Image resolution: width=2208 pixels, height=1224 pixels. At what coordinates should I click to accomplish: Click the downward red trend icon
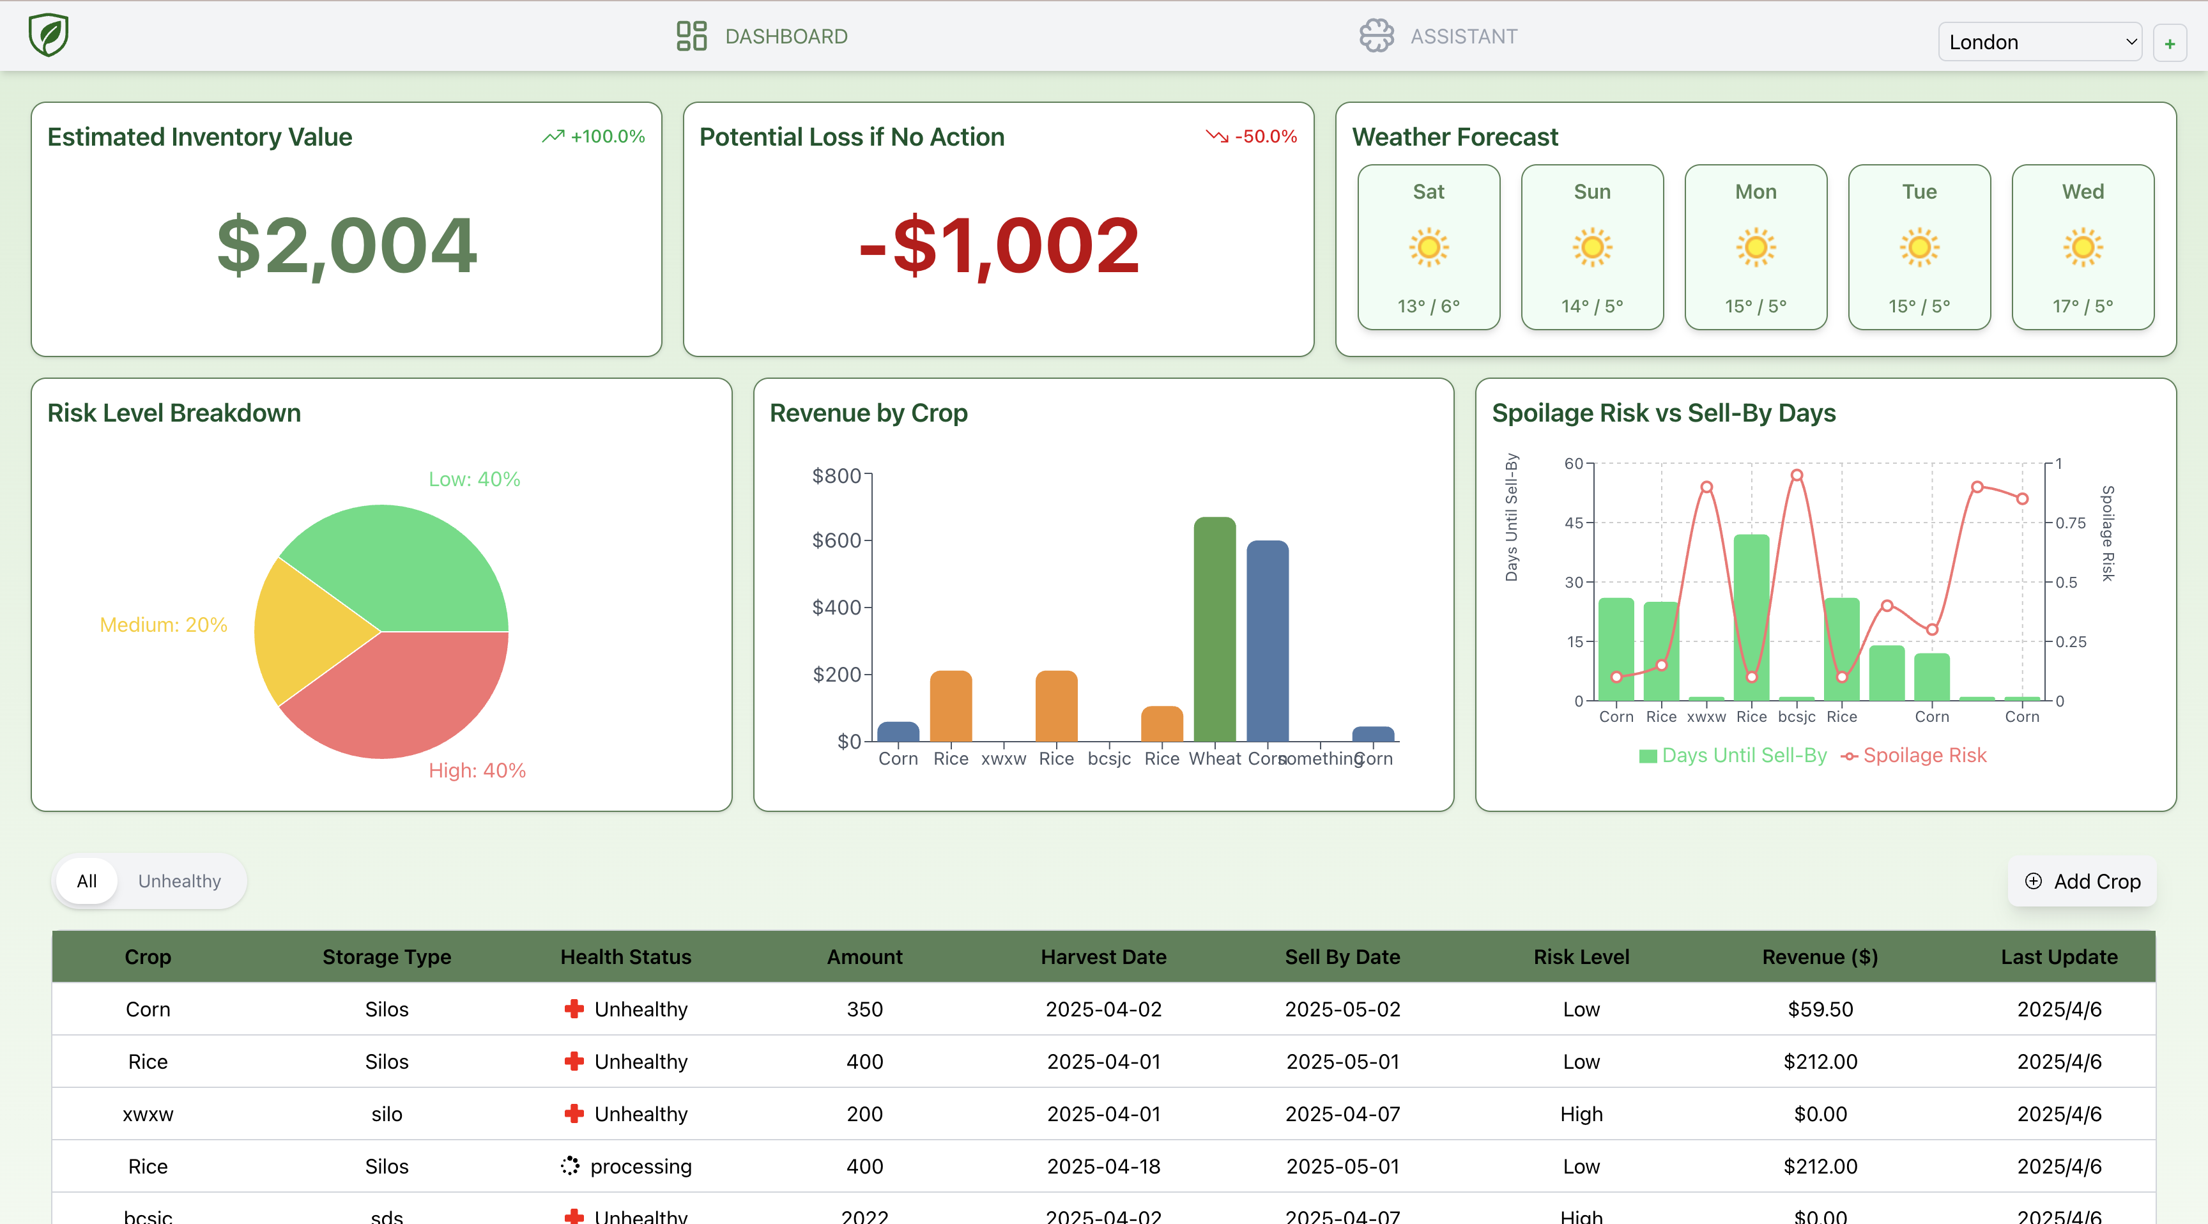coord(1216,136)
